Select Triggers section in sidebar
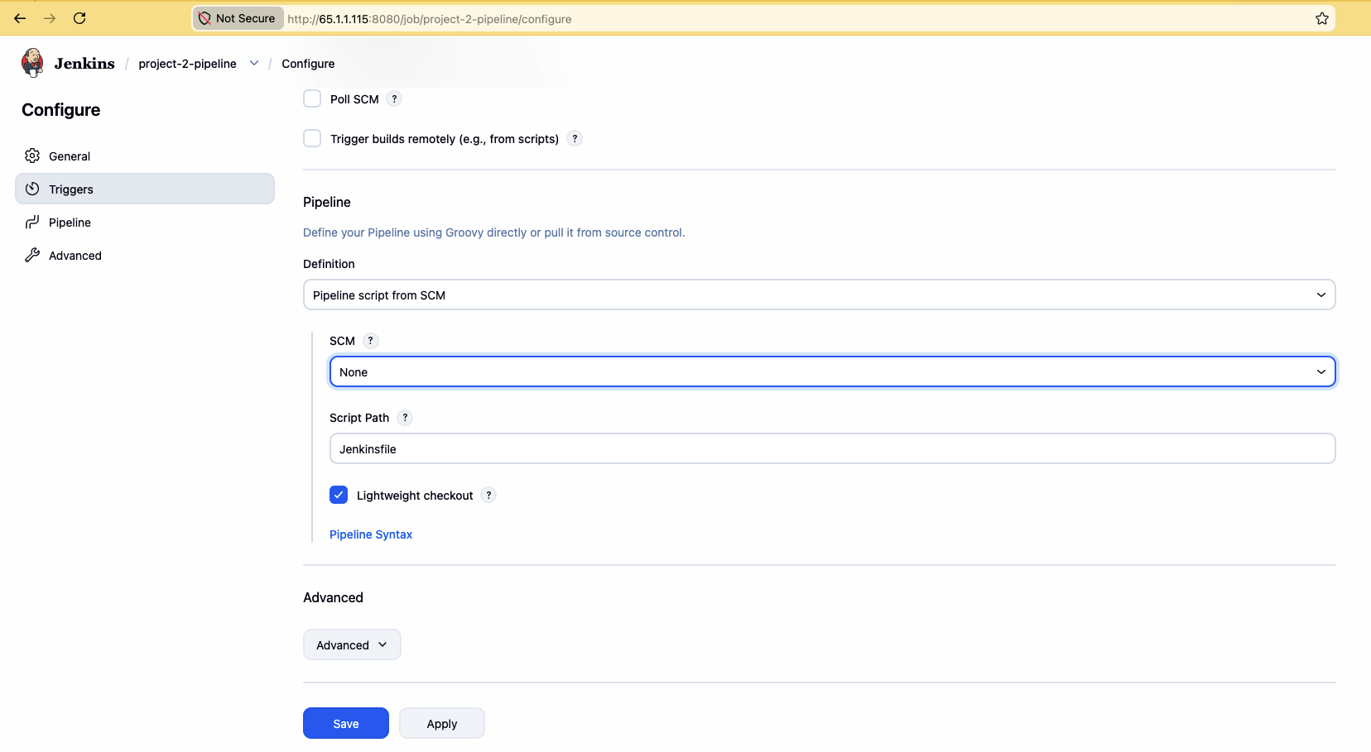 pos(145,189)
